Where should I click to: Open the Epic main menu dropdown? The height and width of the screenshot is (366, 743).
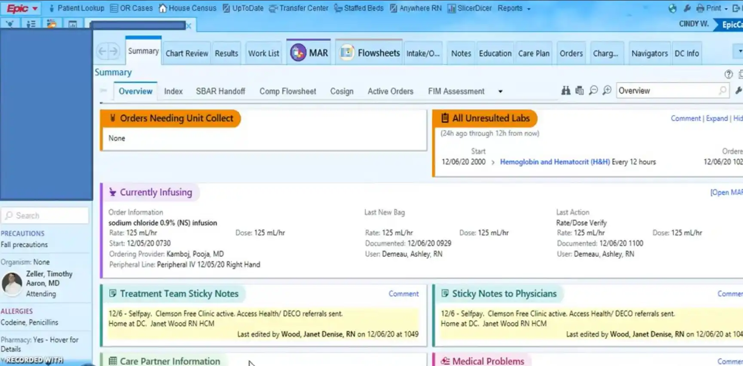coord(22,8)
